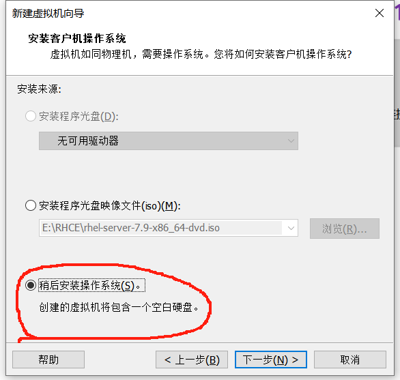Click the wizard subtitle about 虚拟机如同物理机

201,55
